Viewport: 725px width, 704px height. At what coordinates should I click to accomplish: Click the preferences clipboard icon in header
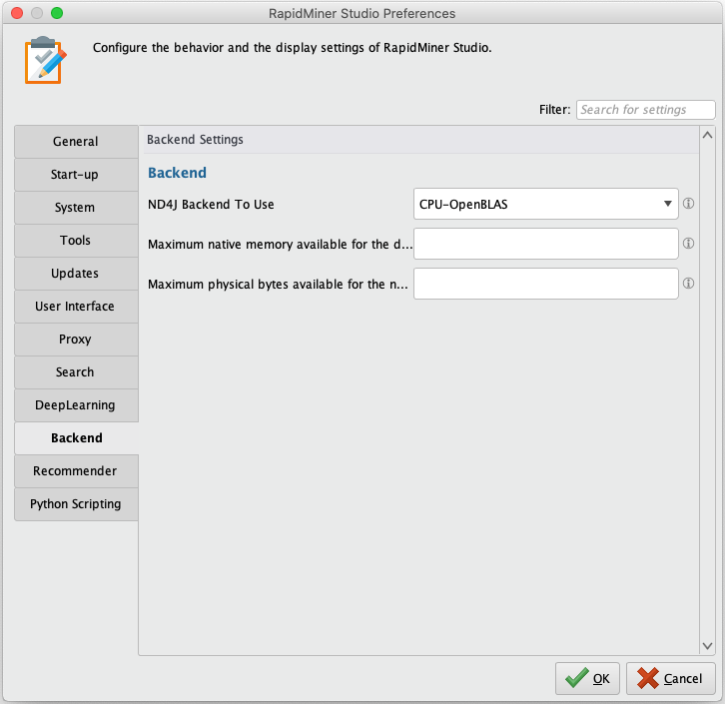click(44, 59)
